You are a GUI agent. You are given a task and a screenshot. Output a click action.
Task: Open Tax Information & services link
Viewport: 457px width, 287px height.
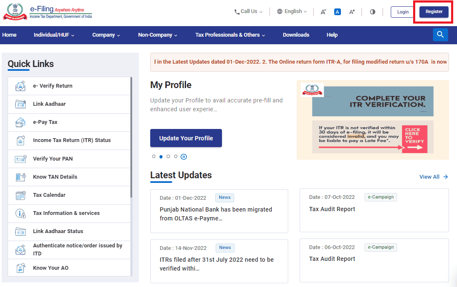pyautogui.click(x=69, y=213)
